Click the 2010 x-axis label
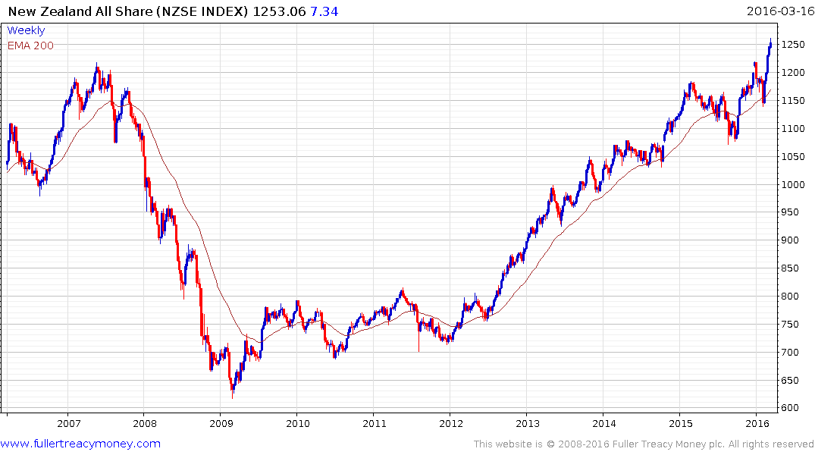 (298, 423)
